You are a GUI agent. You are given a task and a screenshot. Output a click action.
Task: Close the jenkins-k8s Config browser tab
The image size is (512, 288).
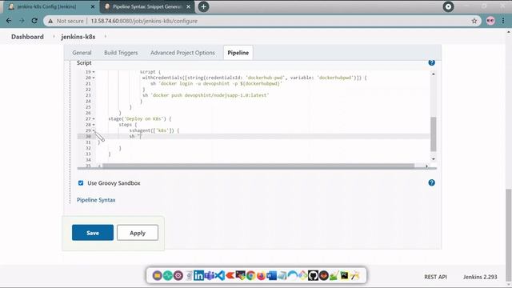pyautogui.click(x=93, y=6)
